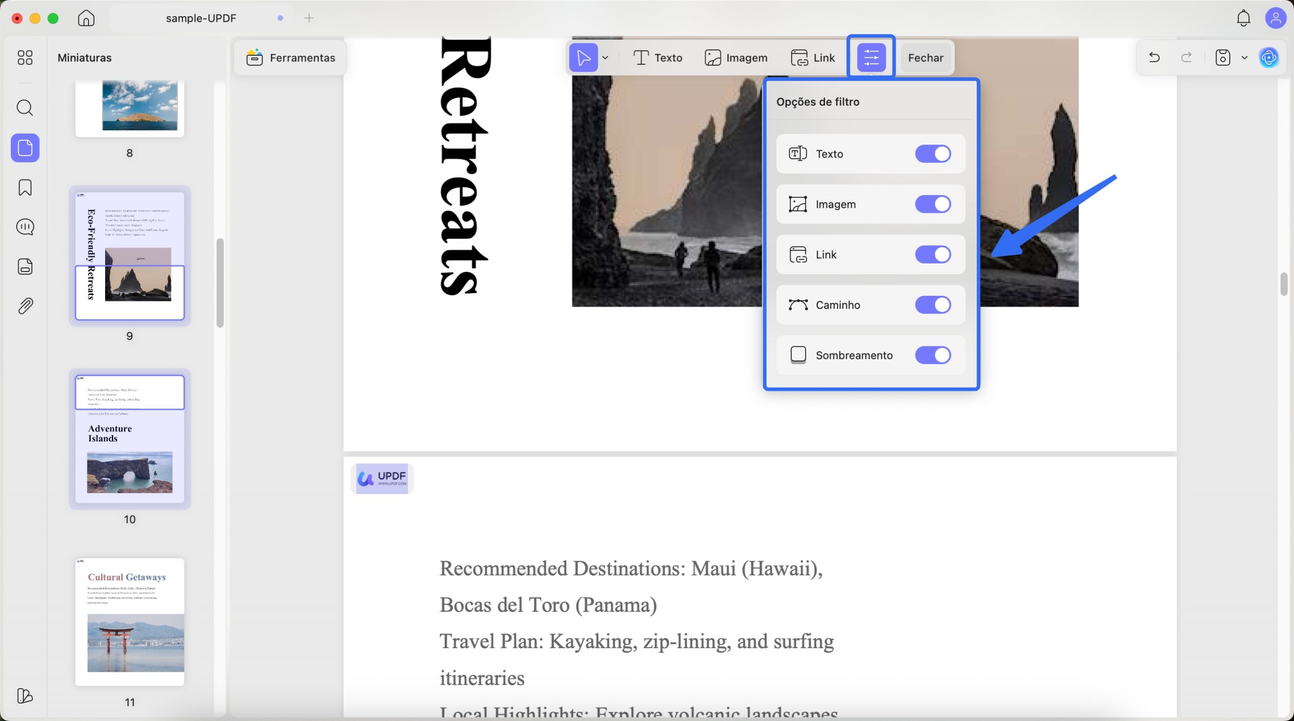This screenshot has width=1294, height=721.
Task: Click the Attachments paperclip icon
Action: tap(24, 305)
